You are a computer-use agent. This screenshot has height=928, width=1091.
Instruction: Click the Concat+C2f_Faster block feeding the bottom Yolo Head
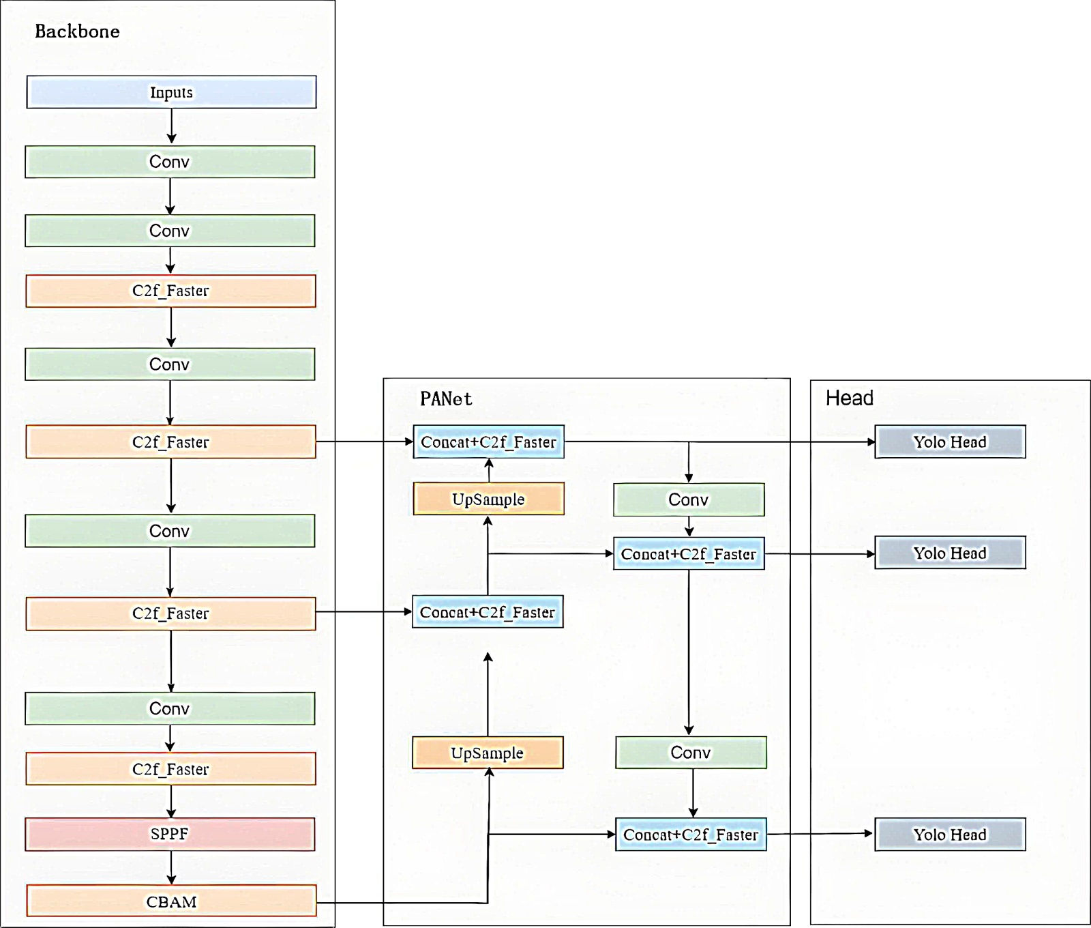click(x=691, y=834)
